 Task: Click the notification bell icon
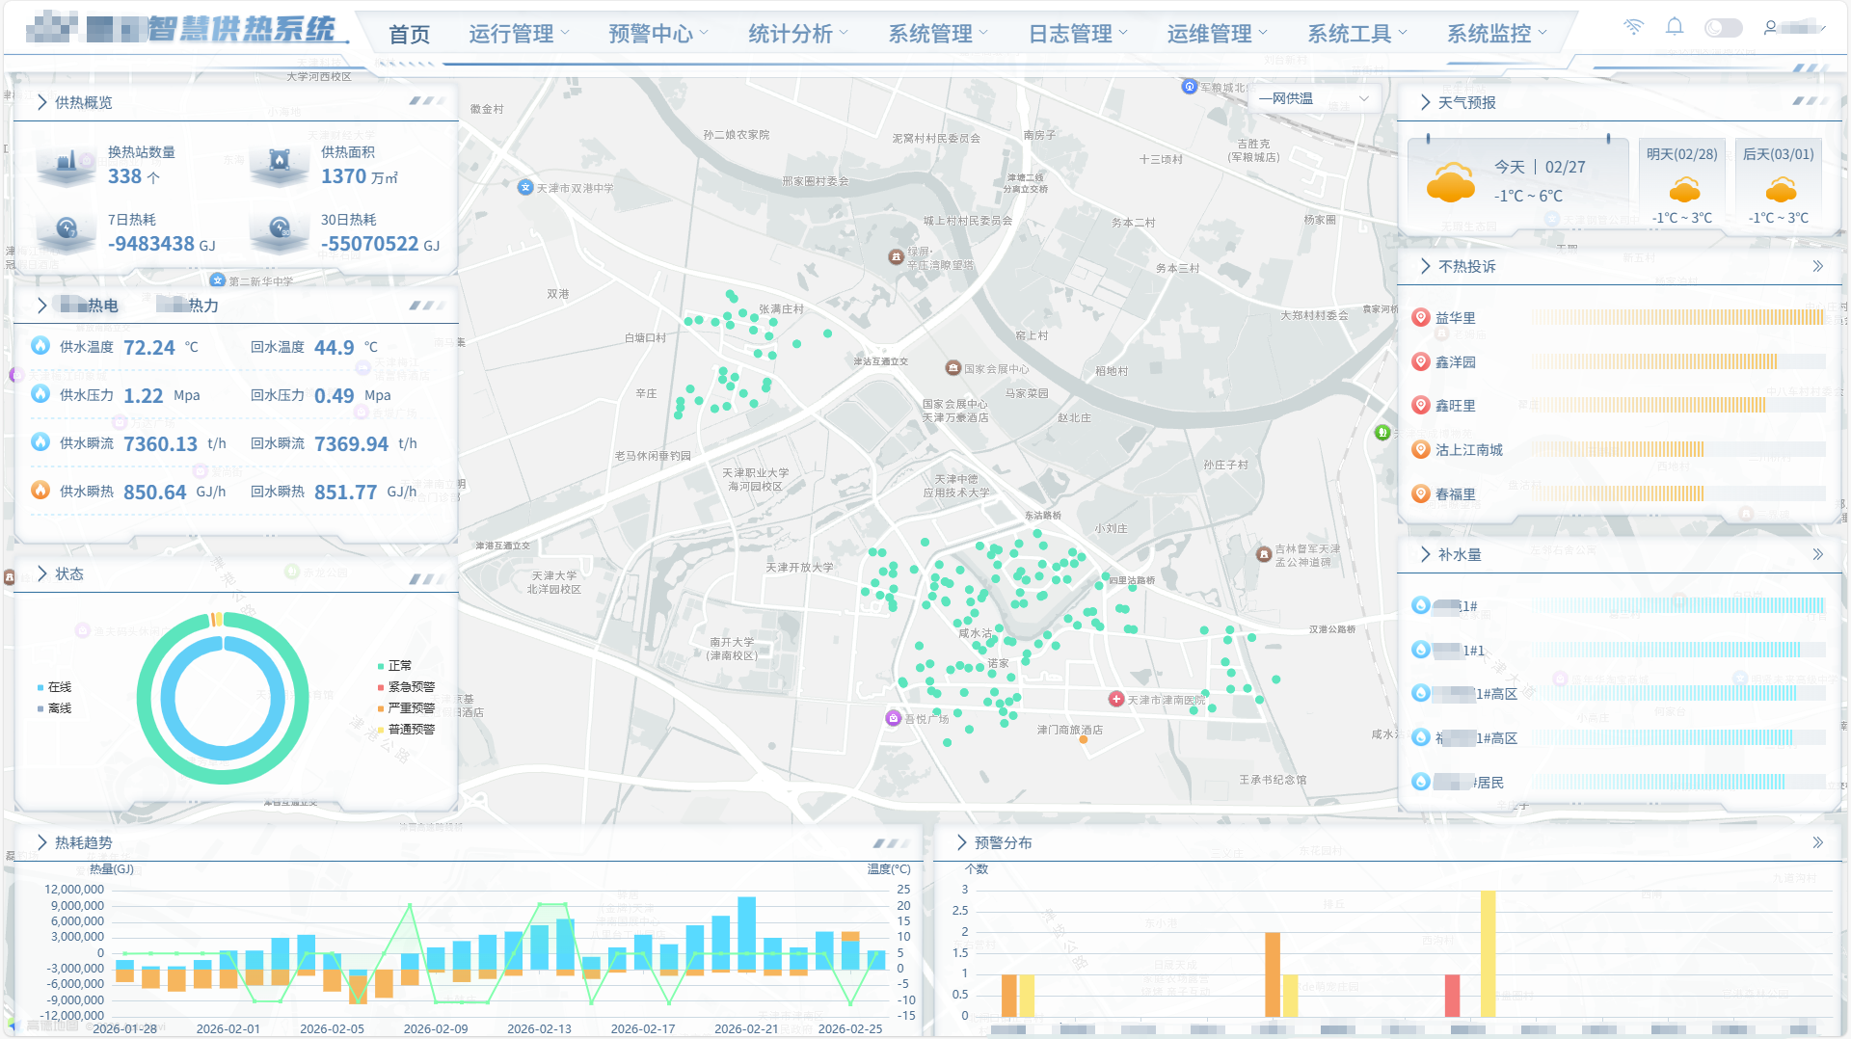pyautogui.click(x=1675, y=27)
